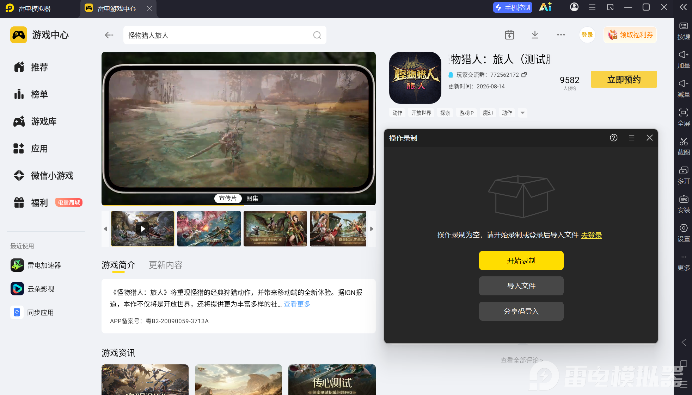692x395 pixels.
Task: Open the 榜单 rankings section
Action: click(x=31, y=94)
